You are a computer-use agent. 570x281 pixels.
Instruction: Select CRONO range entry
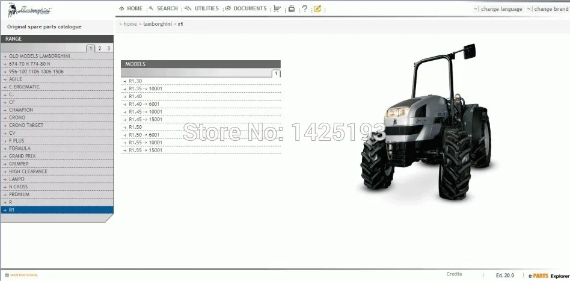pos(57,117)
